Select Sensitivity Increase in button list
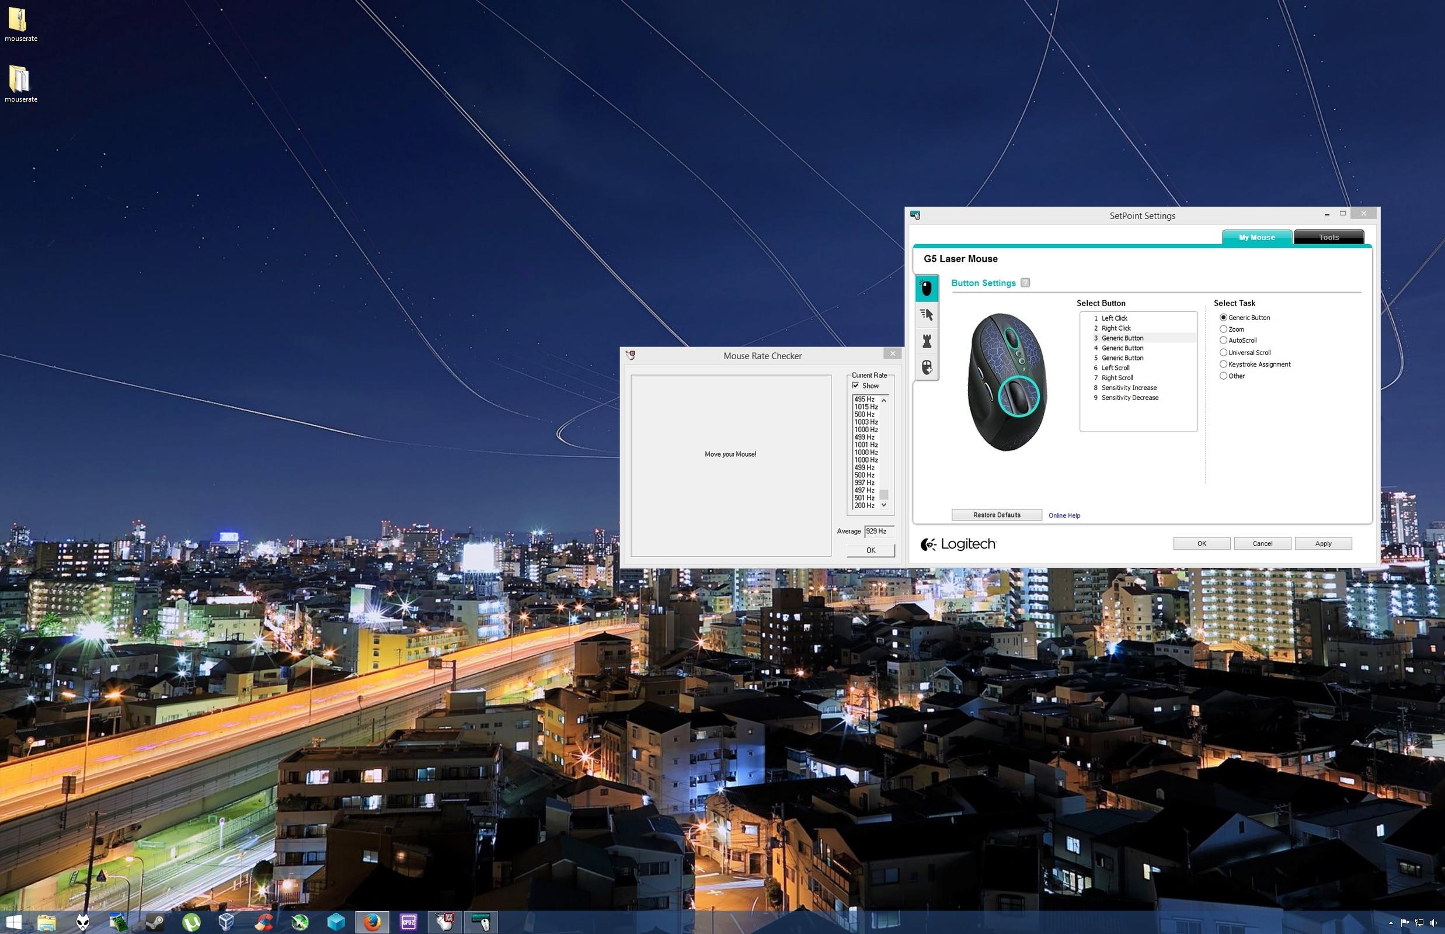 pos(1129,387)
